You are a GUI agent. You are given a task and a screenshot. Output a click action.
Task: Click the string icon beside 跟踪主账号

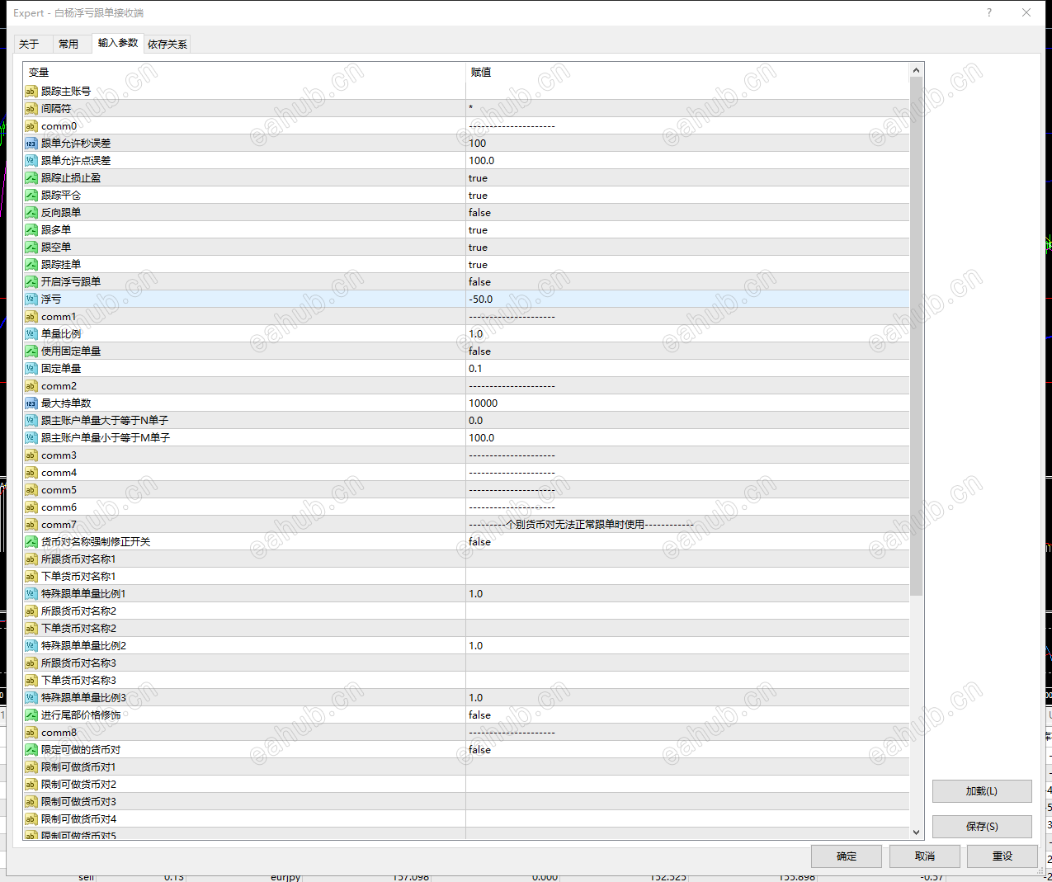(x=31, y=92)
